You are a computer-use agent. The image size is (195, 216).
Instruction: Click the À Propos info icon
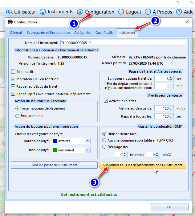coord(148,12)
